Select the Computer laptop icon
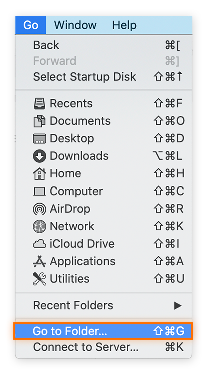 pyautogui.click(x=39, y=192)
